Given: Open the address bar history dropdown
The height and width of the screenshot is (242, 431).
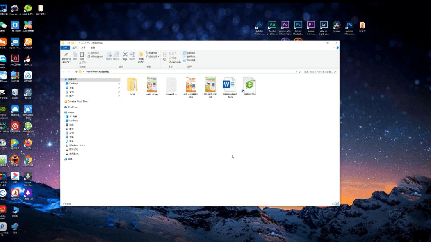Looking at the screenshot, I should [x=296, y=71].
